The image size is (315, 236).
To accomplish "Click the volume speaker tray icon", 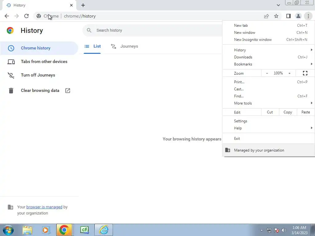I will coord(284,230).
